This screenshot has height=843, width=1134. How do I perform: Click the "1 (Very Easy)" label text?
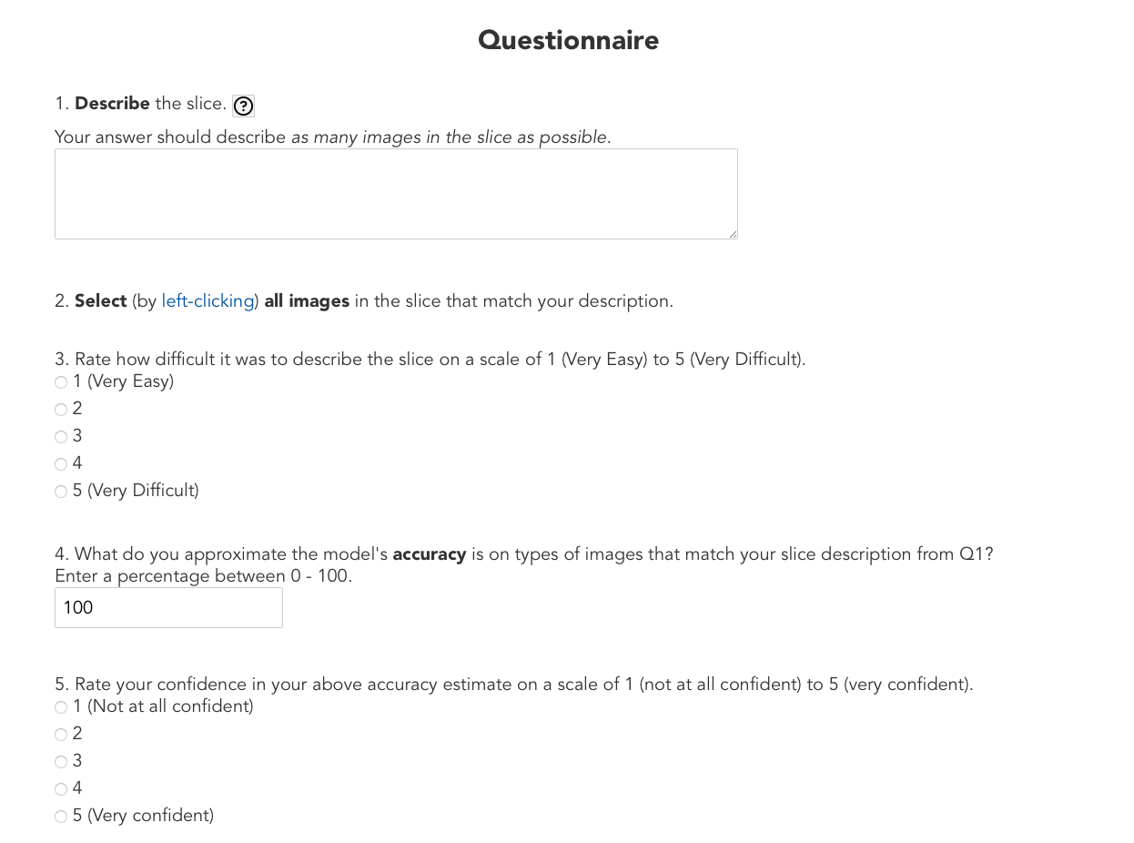tap(123, 381)
